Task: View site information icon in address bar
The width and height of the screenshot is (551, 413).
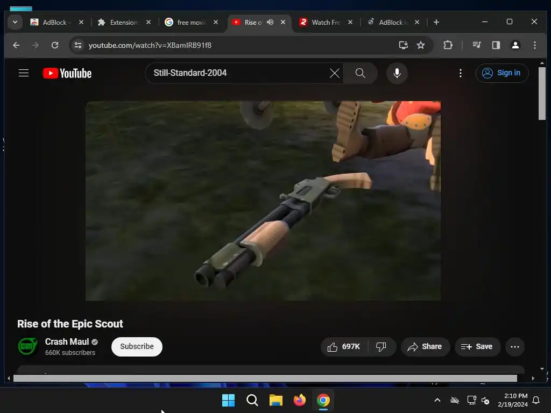Action: click(78, 45)
